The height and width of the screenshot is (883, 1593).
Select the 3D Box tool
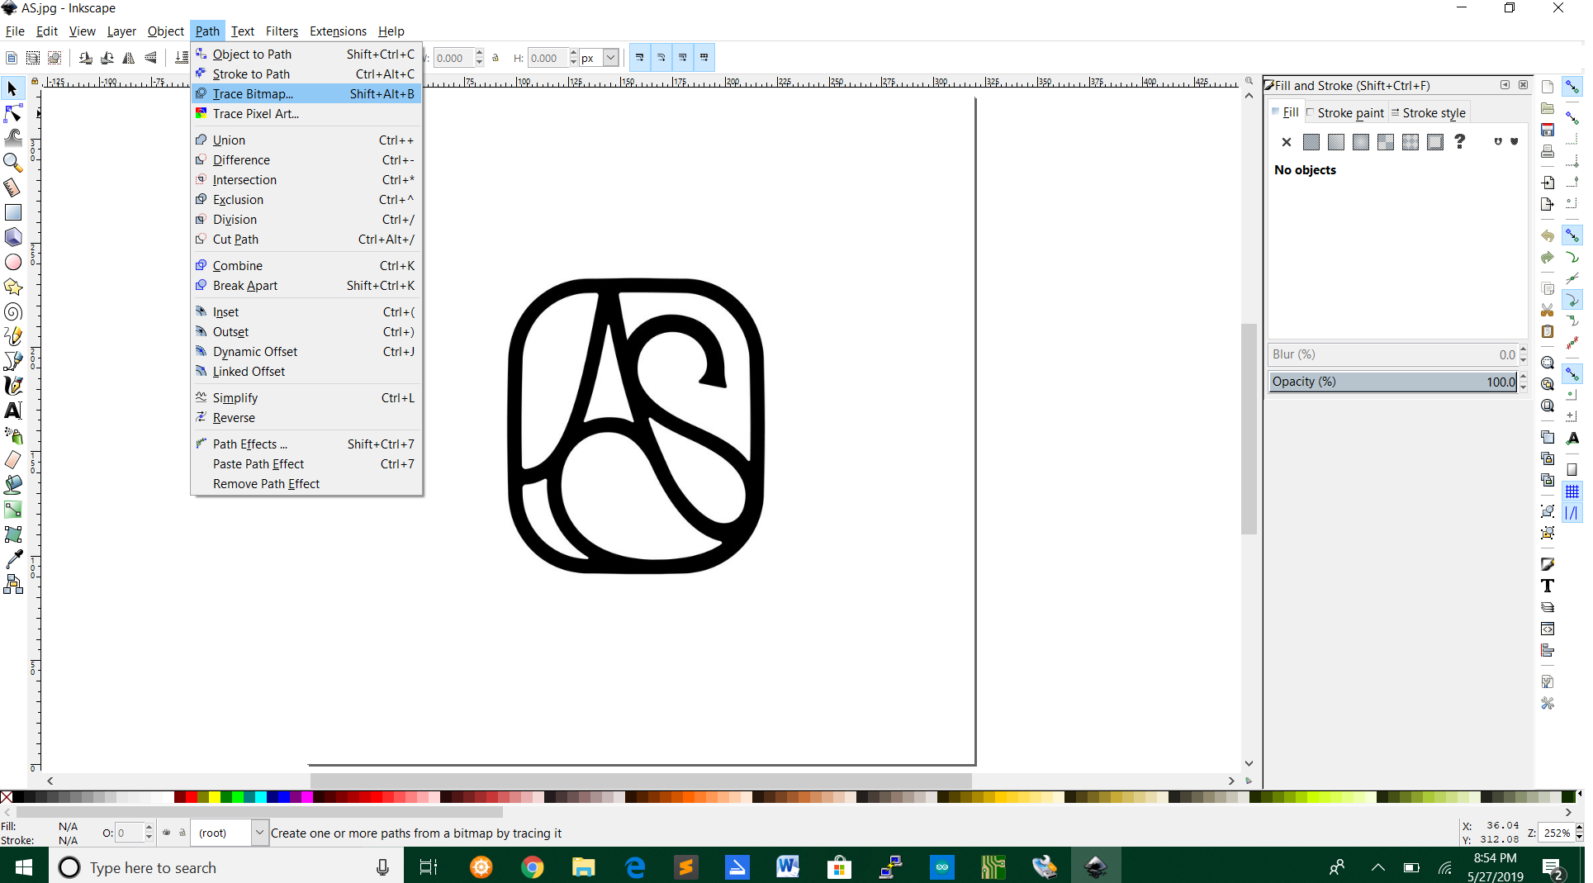coord(12,237)
